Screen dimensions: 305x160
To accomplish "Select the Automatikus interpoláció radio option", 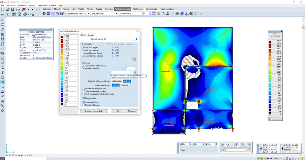I will 82,65.
